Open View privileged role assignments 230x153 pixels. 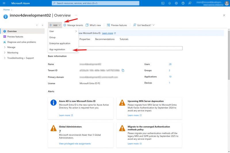(75, 144)
